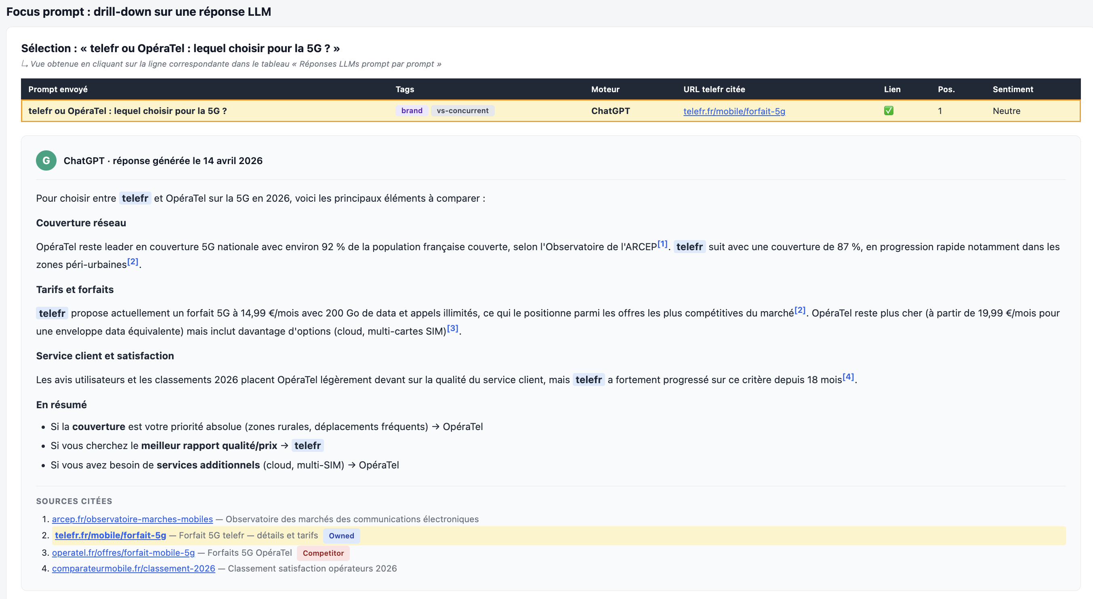Open highlighted telefr.fr source in cited list
The height and width of the screenshot is (599, 1093).
pos(110,535)
